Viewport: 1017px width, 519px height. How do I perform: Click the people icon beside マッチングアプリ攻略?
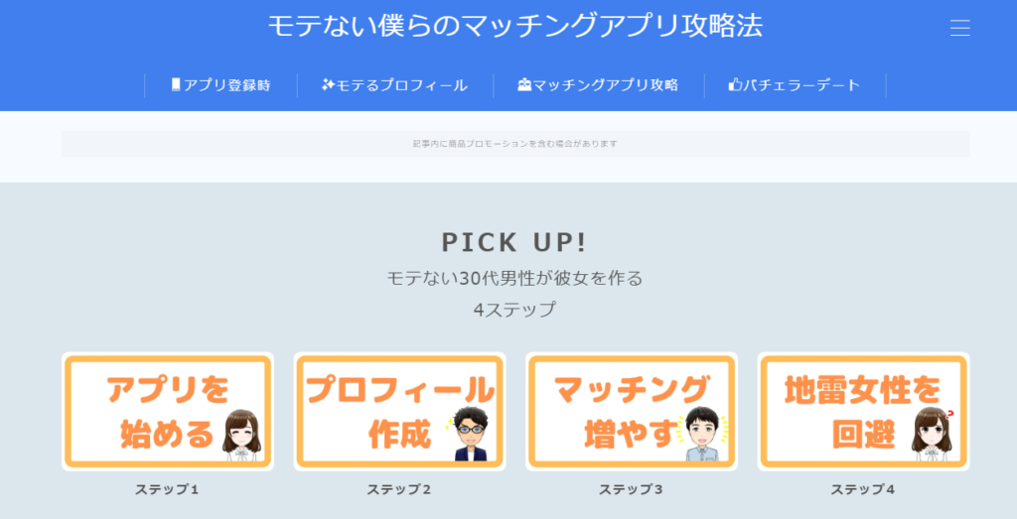click(524, 85)
